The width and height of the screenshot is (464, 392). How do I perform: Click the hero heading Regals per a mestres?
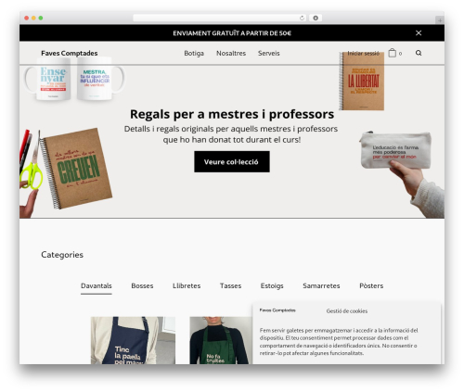(x=232, y=114)
